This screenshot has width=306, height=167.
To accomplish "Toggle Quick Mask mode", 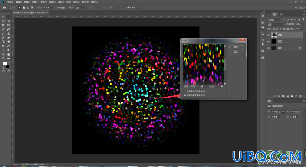I will pos(3,72).
